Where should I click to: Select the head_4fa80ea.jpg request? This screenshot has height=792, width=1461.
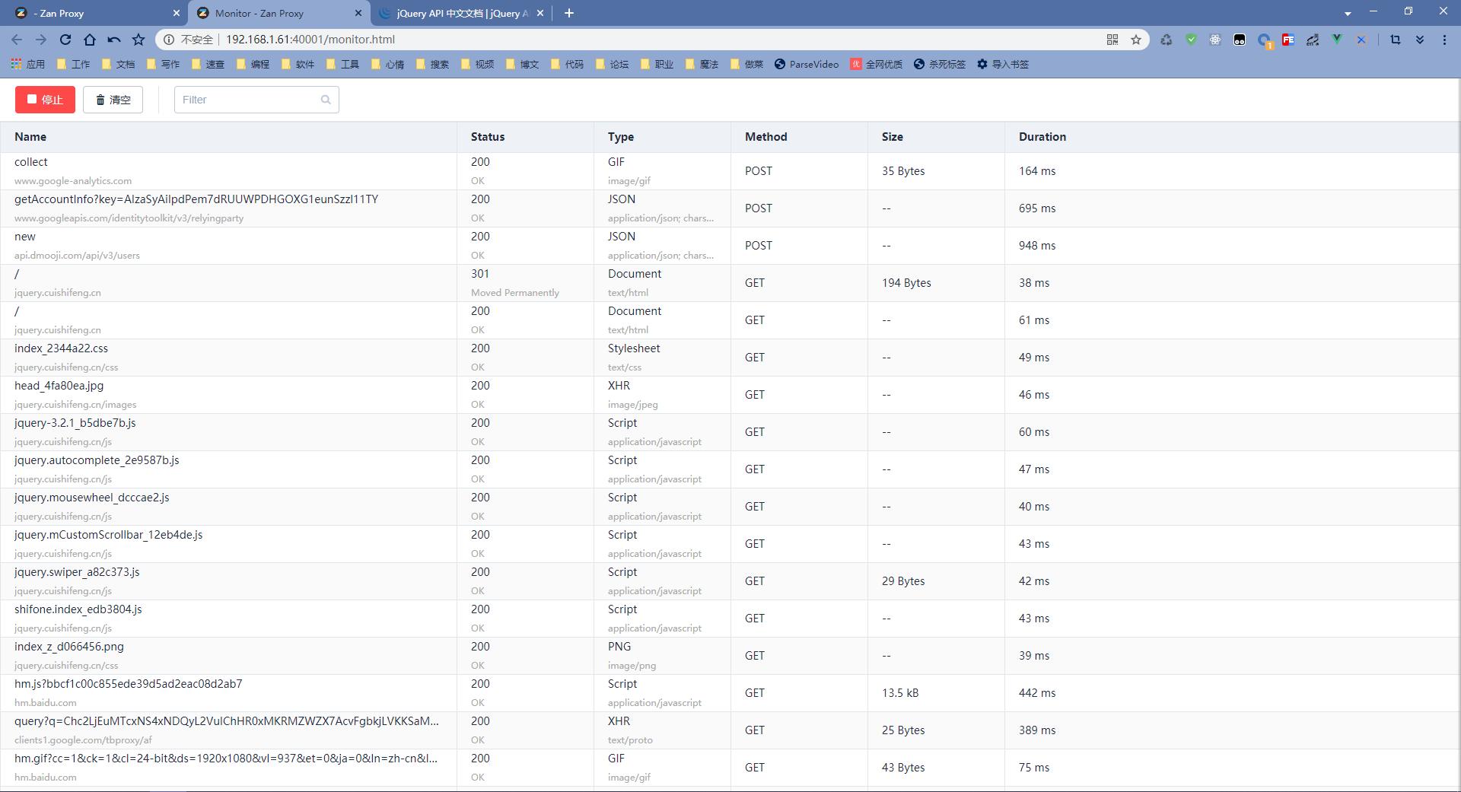point(730,395)
